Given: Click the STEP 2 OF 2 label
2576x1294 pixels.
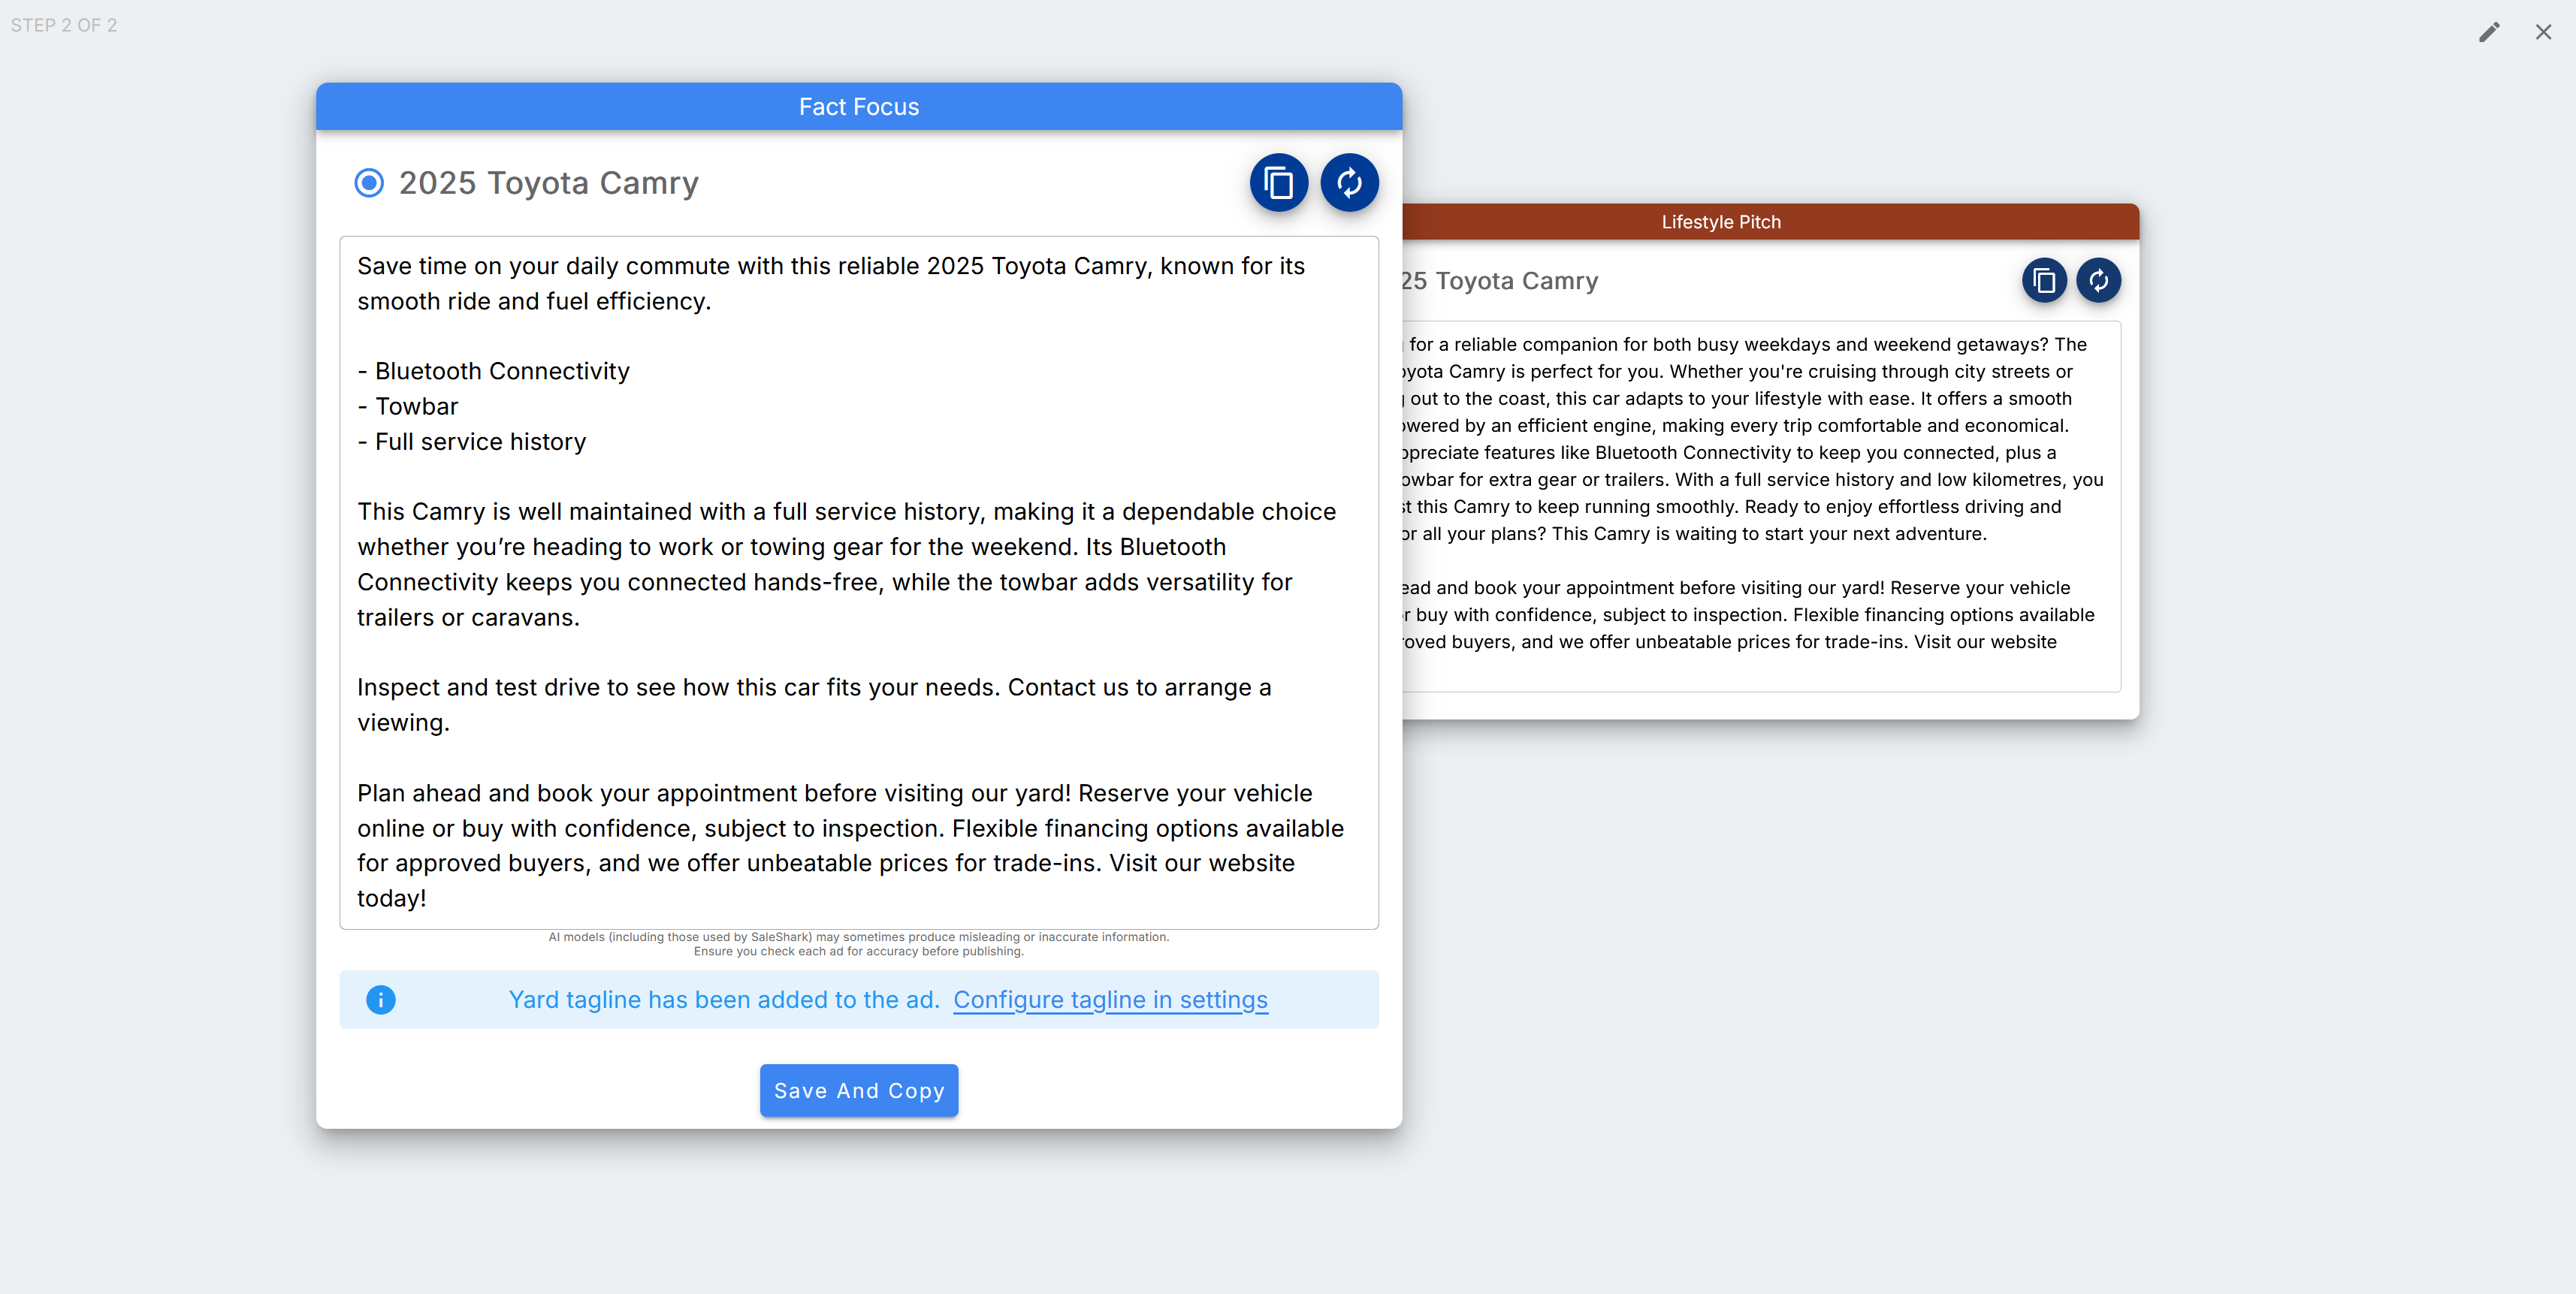Looking at the screenshot, I should [x=64, y=25].
